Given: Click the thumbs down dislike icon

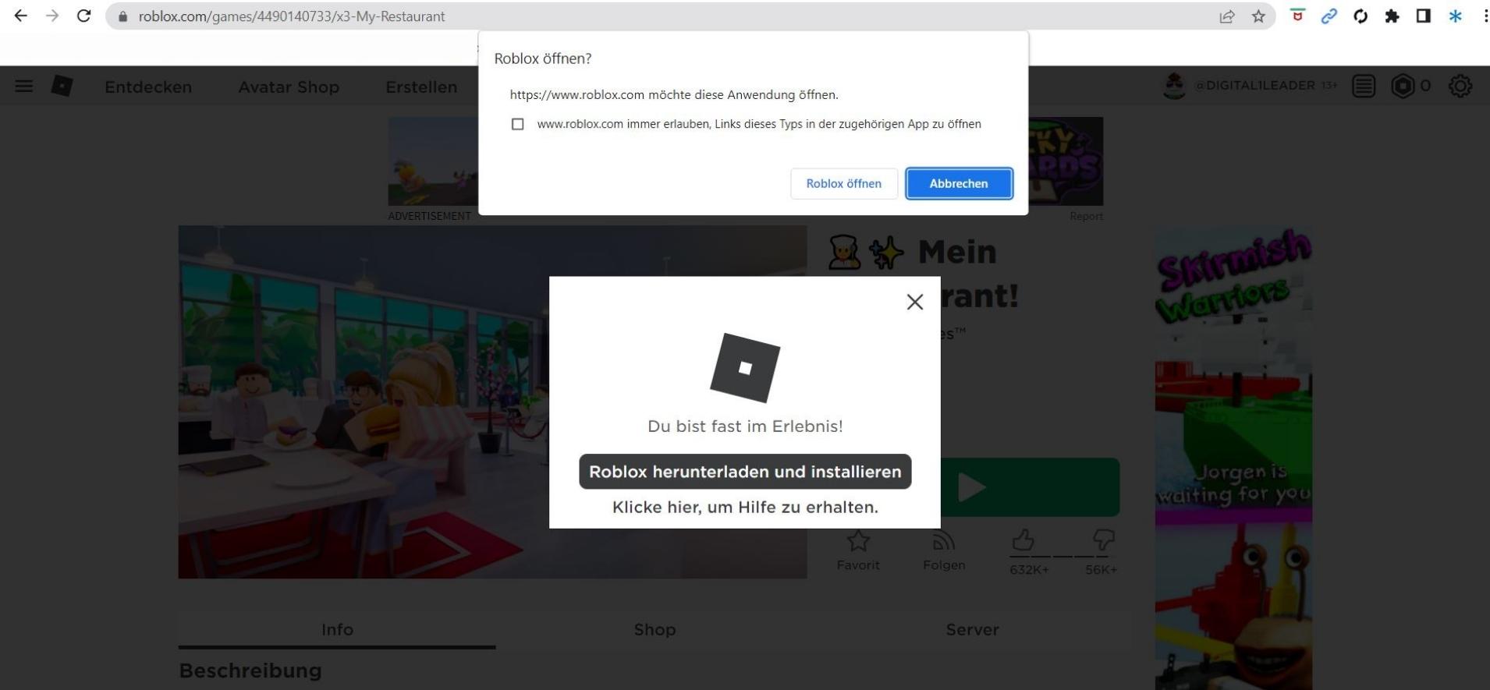Looking at the screenshot, I should click(x=1104, y=540).
